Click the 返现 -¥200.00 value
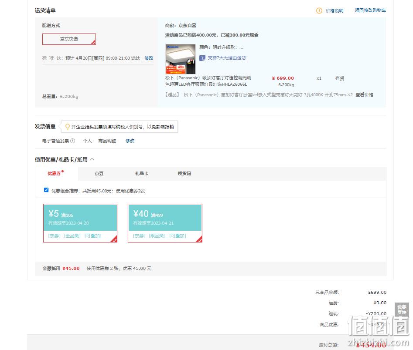The height and width of the screenshot is (350, 413). coord(376,314)
